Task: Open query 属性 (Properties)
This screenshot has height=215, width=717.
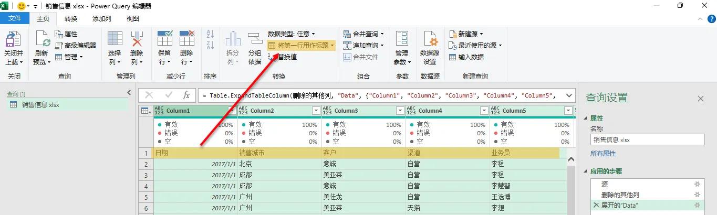Action: pos(66,34)
